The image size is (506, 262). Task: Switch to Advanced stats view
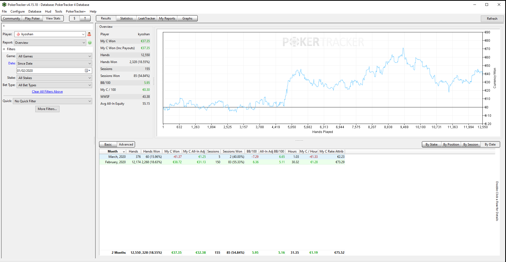(x=126, y=144)
